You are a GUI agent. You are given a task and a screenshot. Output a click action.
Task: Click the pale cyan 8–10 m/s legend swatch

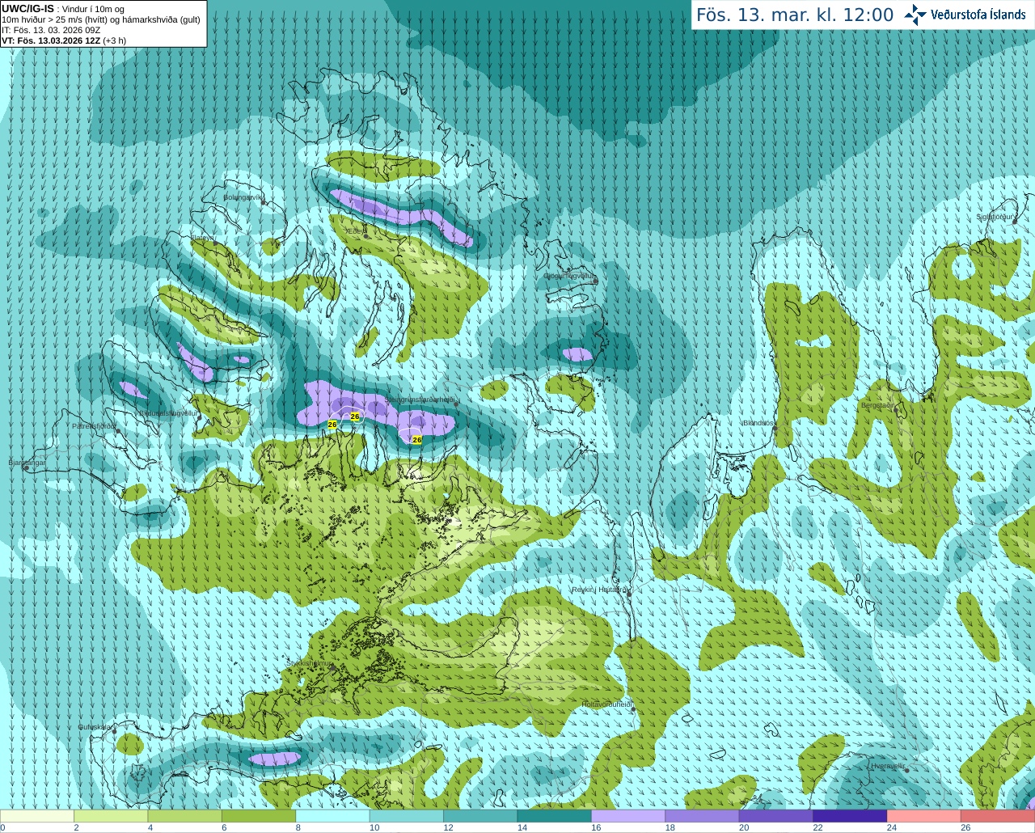pyautogui.click(x=332, y=816)
